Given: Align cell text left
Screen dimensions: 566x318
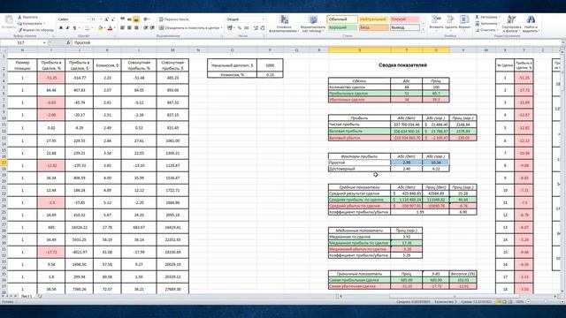Looking at the screenshot, I should (x=123, y=27).
